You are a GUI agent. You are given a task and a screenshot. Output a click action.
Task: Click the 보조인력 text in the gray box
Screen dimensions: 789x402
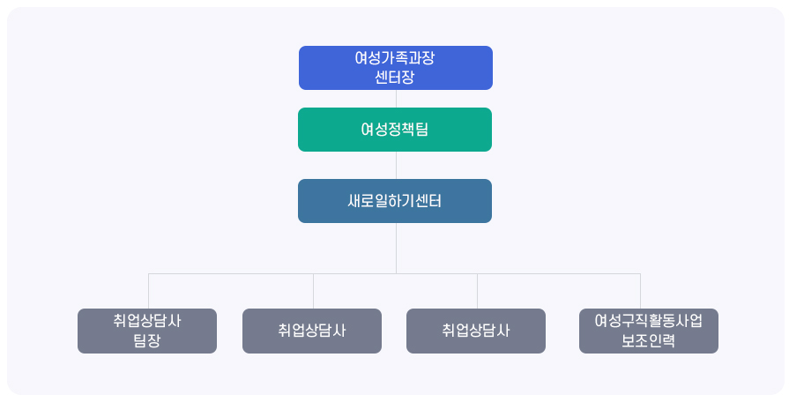tap(648, 340)
